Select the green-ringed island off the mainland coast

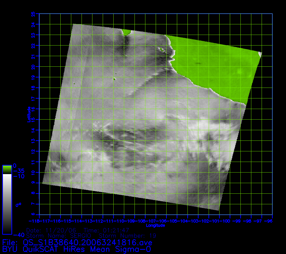(161, 49)
